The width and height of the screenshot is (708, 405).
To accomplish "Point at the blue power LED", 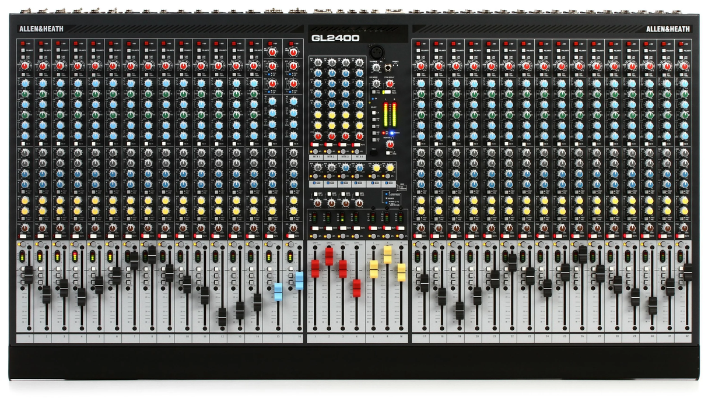I will pyautogui.click(x=392, y=133).
